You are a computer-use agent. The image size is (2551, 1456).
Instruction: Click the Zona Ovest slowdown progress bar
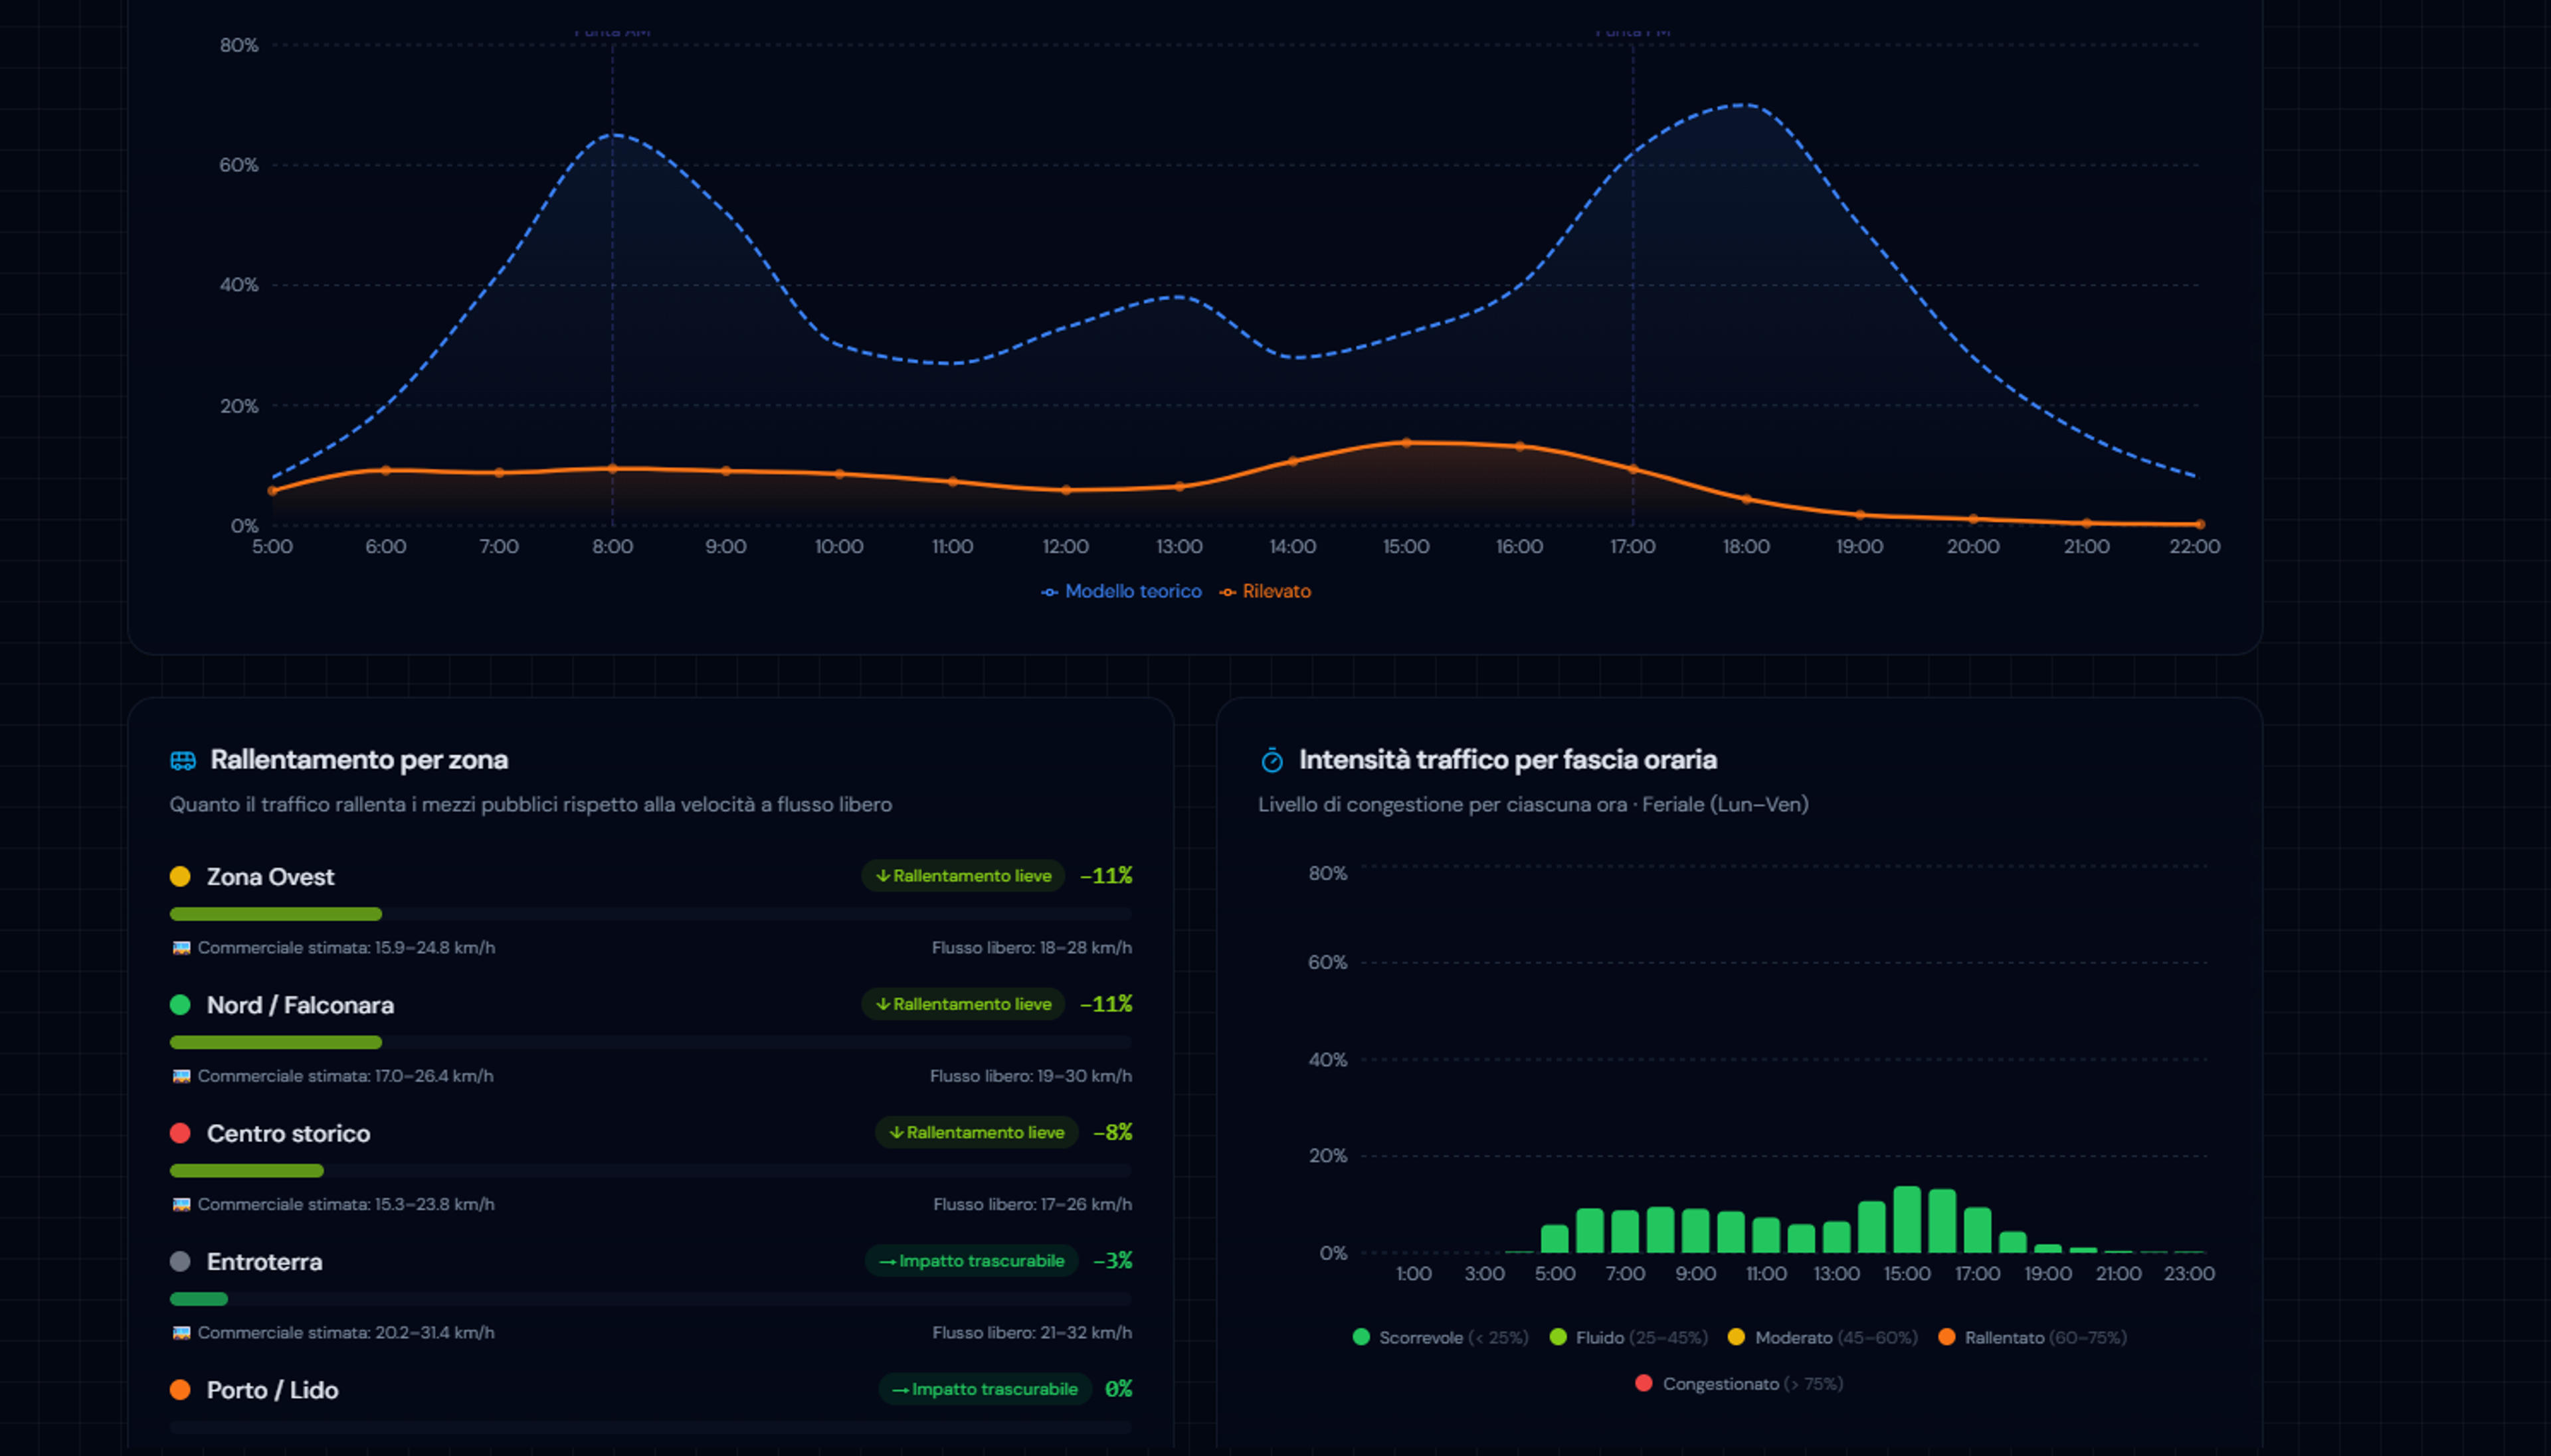coord(650,914)
